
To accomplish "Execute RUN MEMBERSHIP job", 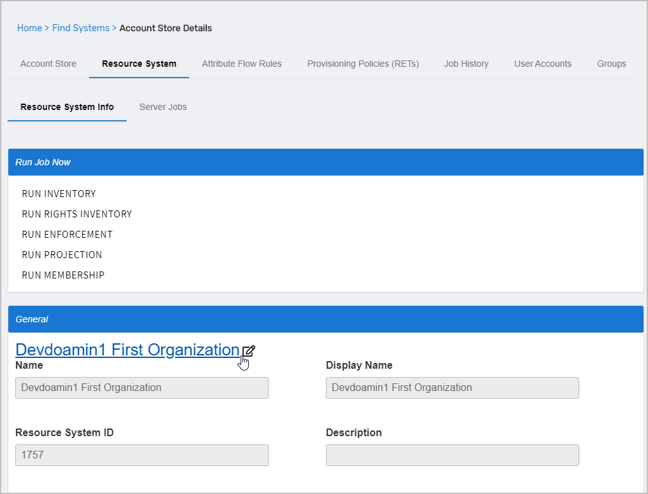I will pos(63,275).
